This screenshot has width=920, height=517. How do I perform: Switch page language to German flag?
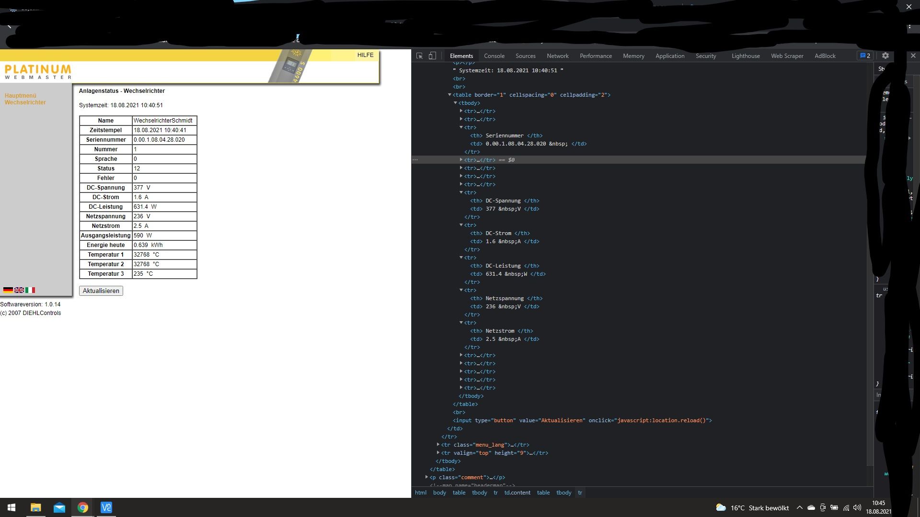pyautogui.click(x=8, y=290)
